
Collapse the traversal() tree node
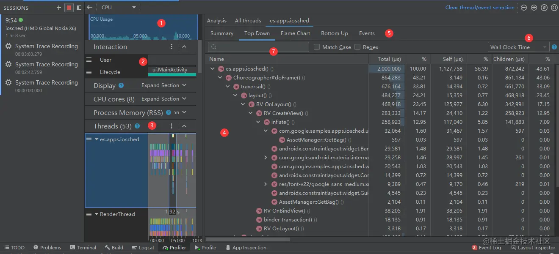pyautogui.click(x=227, y=86)
